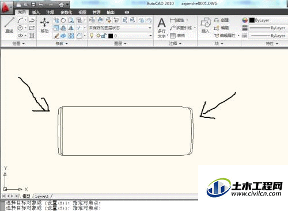Select the Hatch tool

click(x=32, y=36)
